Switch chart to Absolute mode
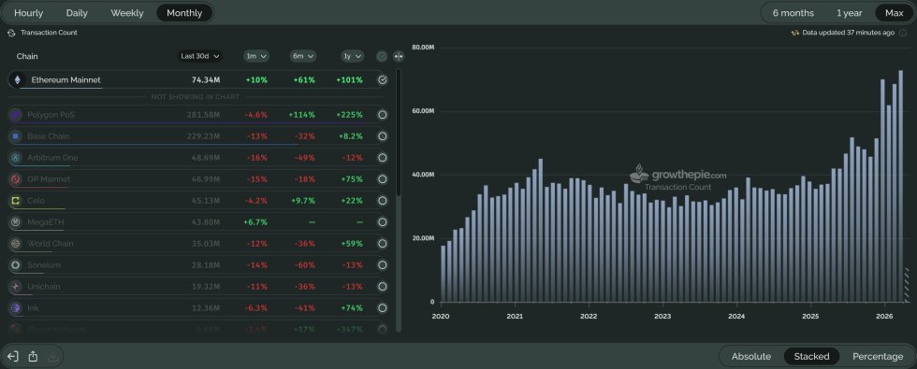The image size is (917, 369). point(750,356)
